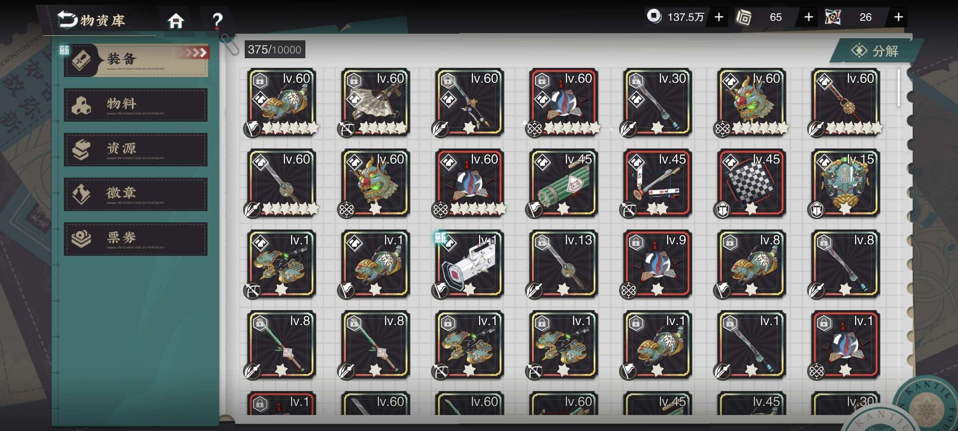The image size is (958, 431).
Task: Add coins with plus next to 137.5万
Action: (x=719, y=17)
